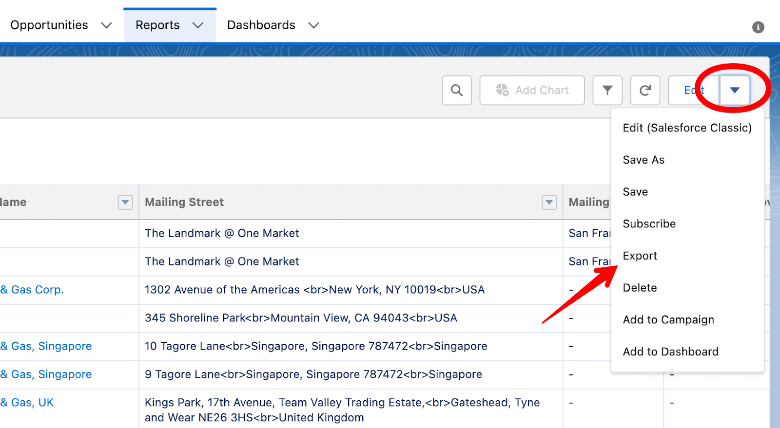The height and width of the screenshot is (428, 780).
Task: Open the '& Gas, Singapore' link for 9 Tagore Lane
Action: tap(46, 374)
